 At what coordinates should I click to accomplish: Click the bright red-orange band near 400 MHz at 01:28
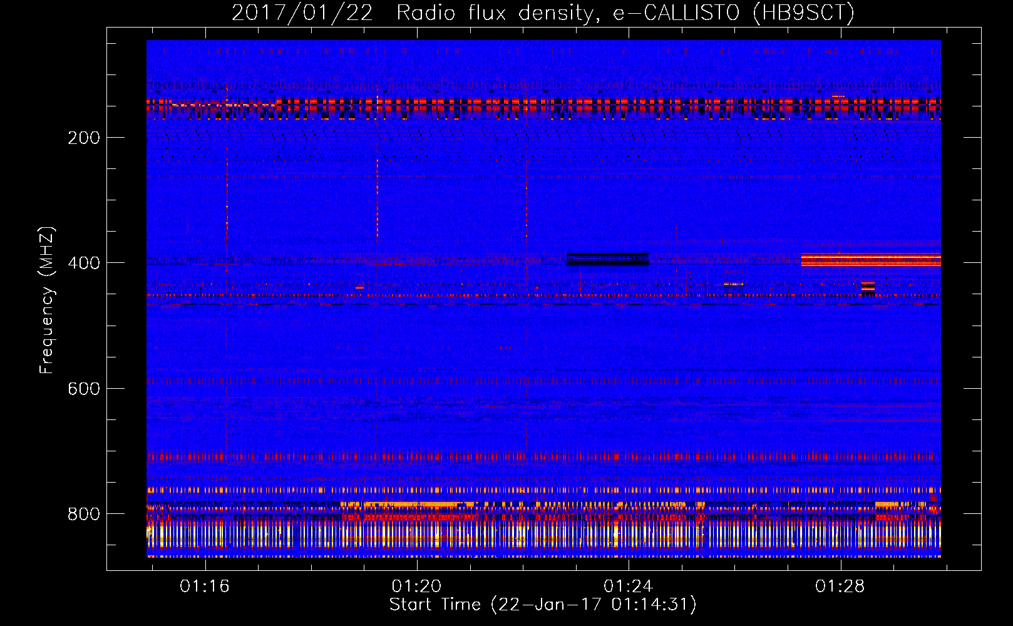click(x=871, y=260)
